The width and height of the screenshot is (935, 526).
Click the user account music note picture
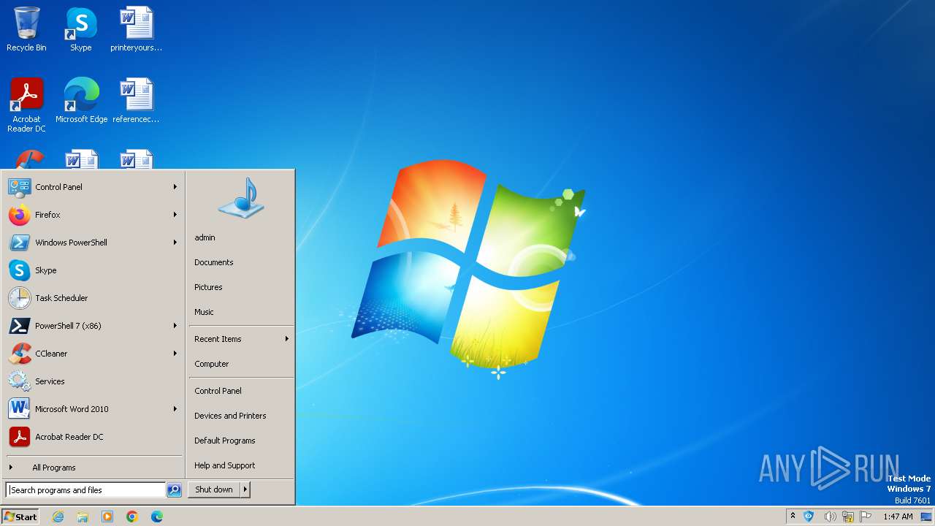coord(241,198)
